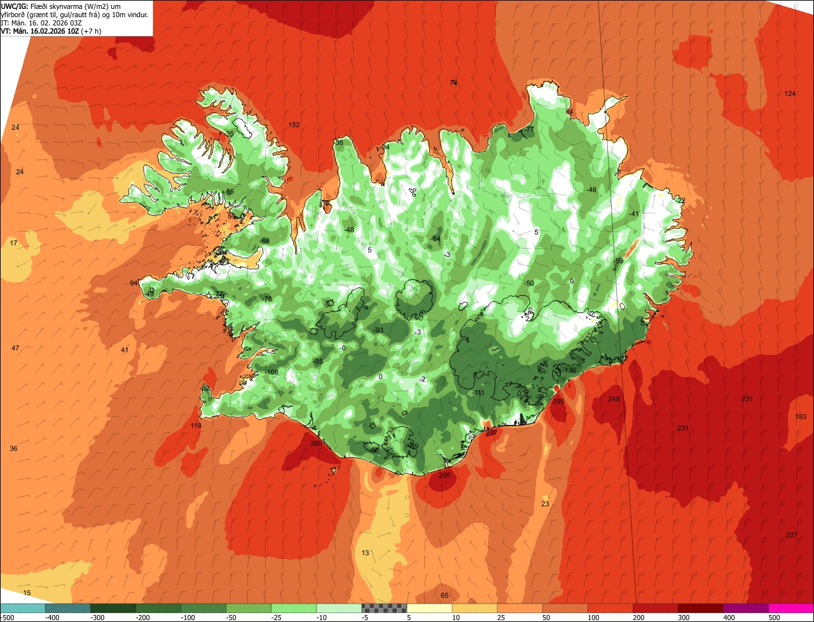Pick the orange swatch between 50 and 100
Image resolution: width=814 pixels, height=622 pixels.
click(565, 608)
